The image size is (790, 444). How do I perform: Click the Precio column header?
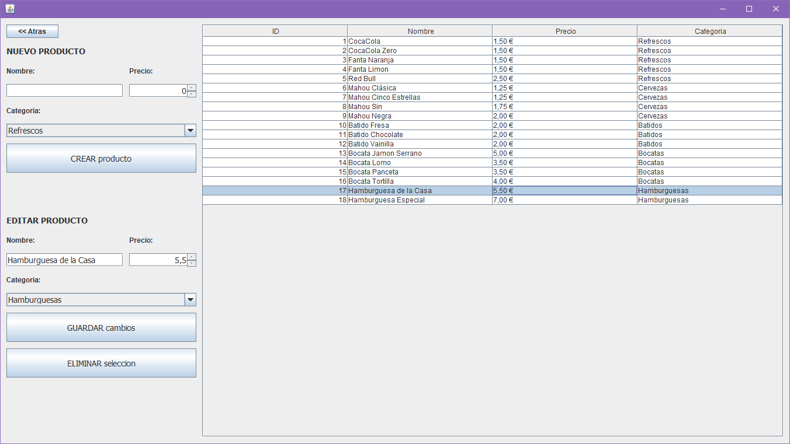[x=565, y=31]
